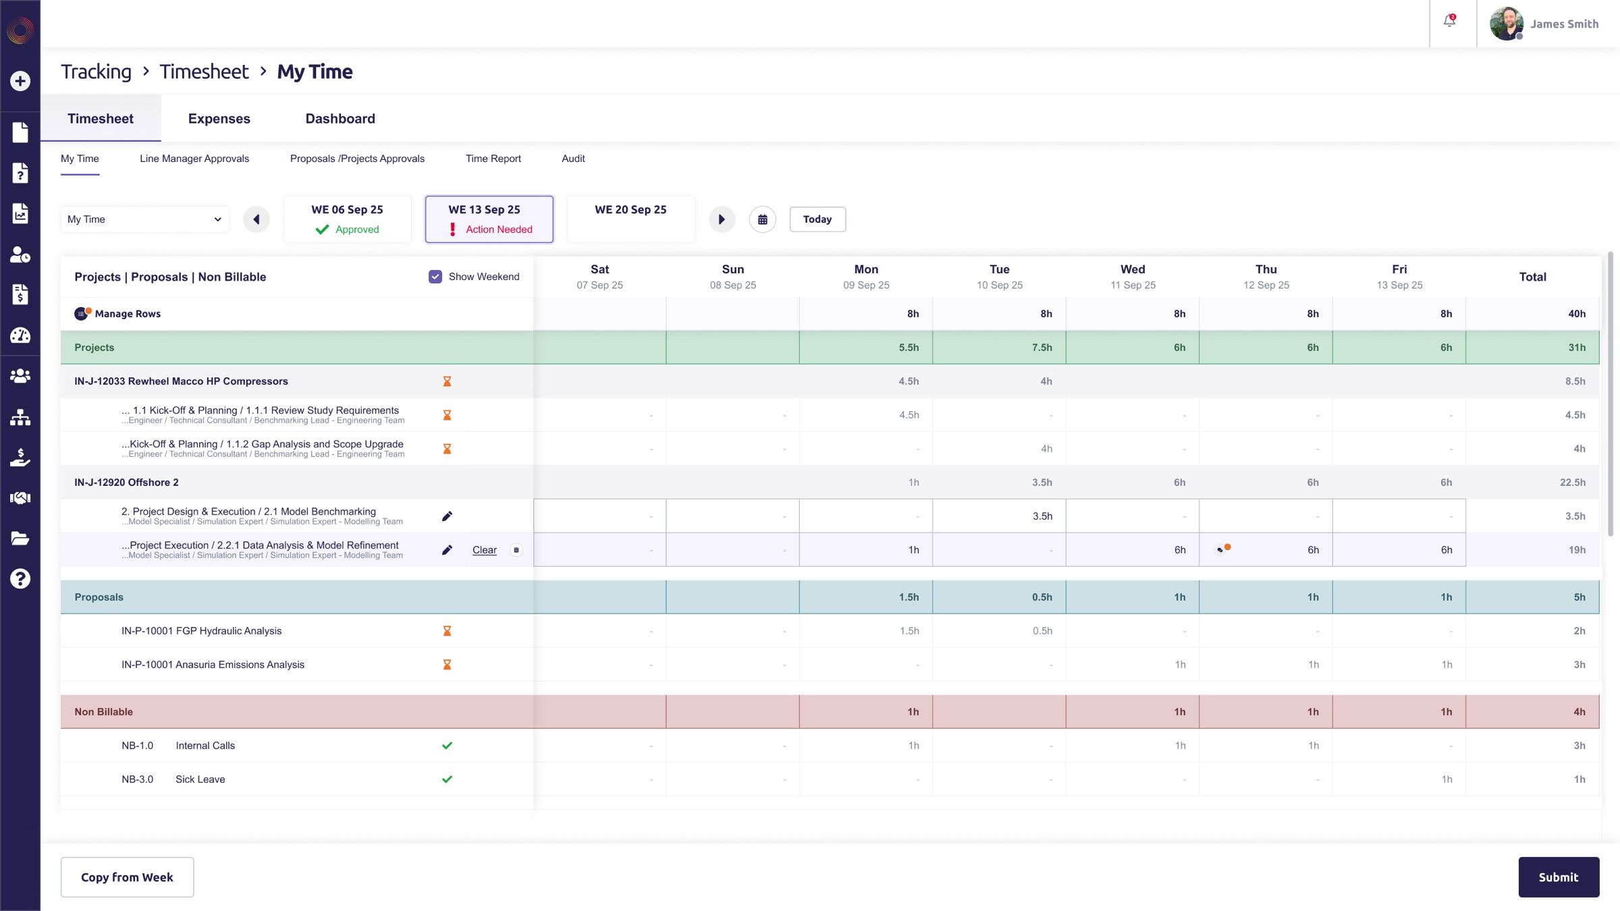Click the Clear link on Data Analysis row
Viewport: 1620px width, 911px height.
coord(485,550)
